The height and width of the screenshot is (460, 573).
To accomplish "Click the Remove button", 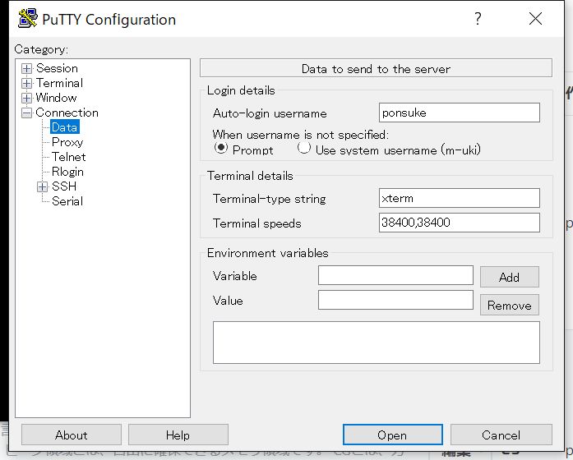I will pyautogui.click(x=509, y=305).
